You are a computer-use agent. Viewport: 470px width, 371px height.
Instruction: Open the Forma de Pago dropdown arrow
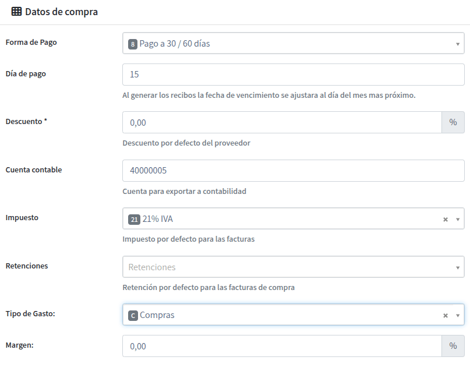(x=458, y=44)
